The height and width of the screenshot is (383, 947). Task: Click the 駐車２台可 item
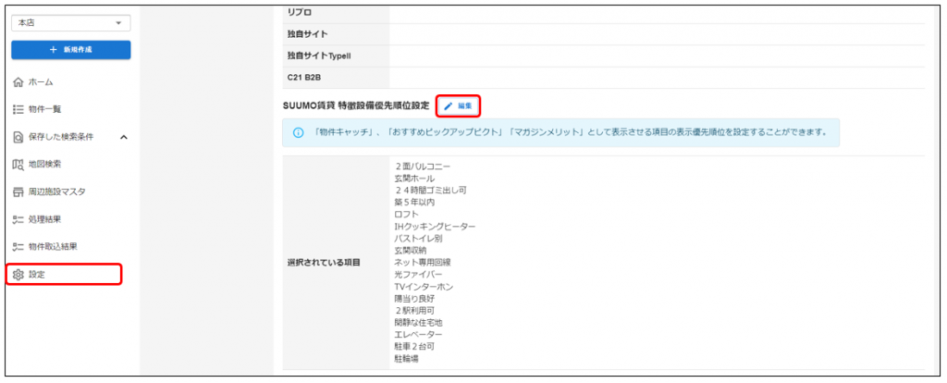(413, 347)
